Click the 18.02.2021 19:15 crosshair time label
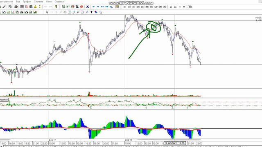 (x=175, y=143)
